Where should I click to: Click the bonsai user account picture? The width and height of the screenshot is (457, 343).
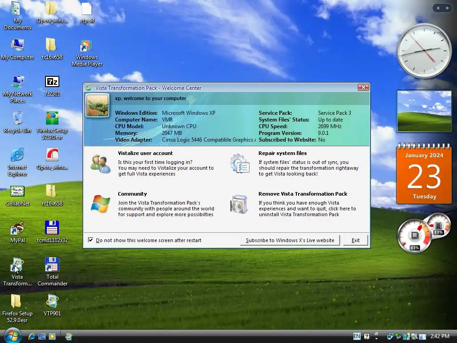(x=97, y=105)
